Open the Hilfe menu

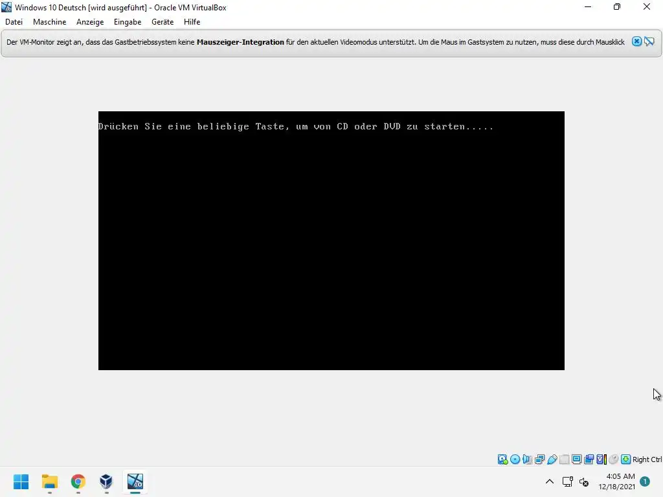[192, 22]
